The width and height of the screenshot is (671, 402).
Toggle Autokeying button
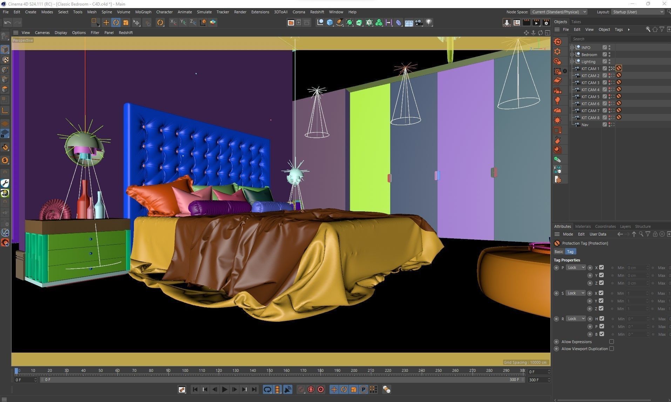[311, 389]
